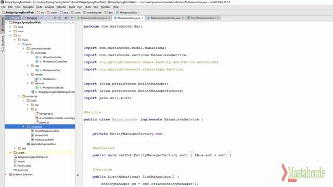Click the bootstrap.js file icon
Viewport: 333px width, 187px height.
click(37, 114)
